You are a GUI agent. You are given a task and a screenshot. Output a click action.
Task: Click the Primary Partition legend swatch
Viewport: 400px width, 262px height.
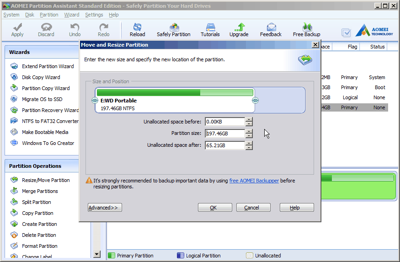pos(111,255)
